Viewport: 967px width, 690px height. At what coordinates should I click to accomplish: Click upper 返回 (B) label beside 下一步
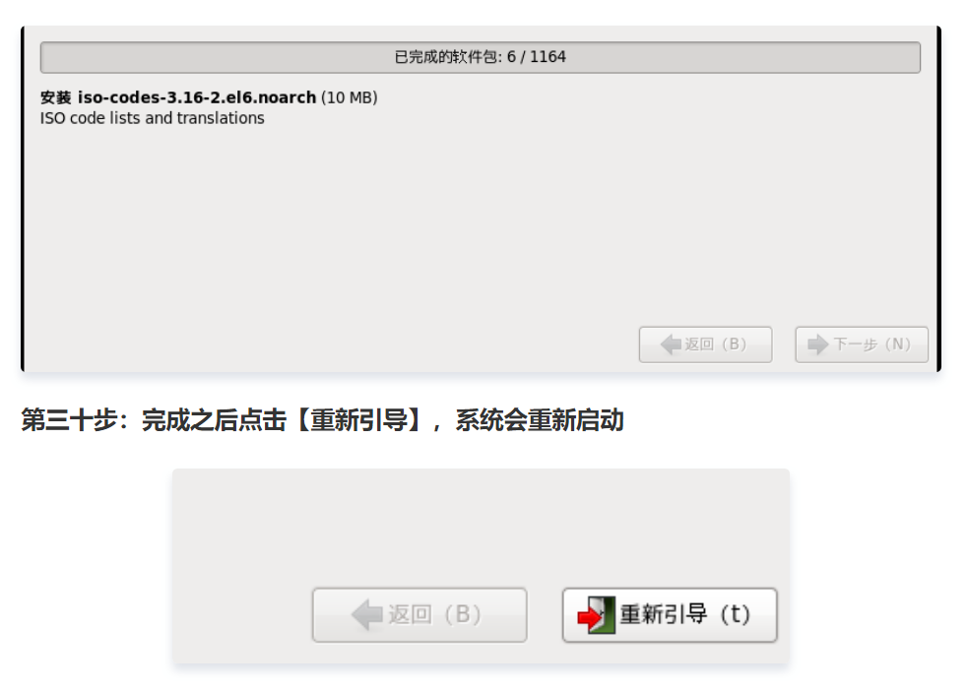(716, 345)
